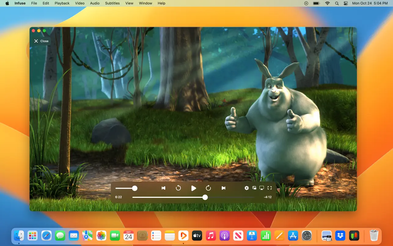Viewport: 393px width, 246px height.
Task: Open Podcasts from the Dock
Action: point(225,236)
